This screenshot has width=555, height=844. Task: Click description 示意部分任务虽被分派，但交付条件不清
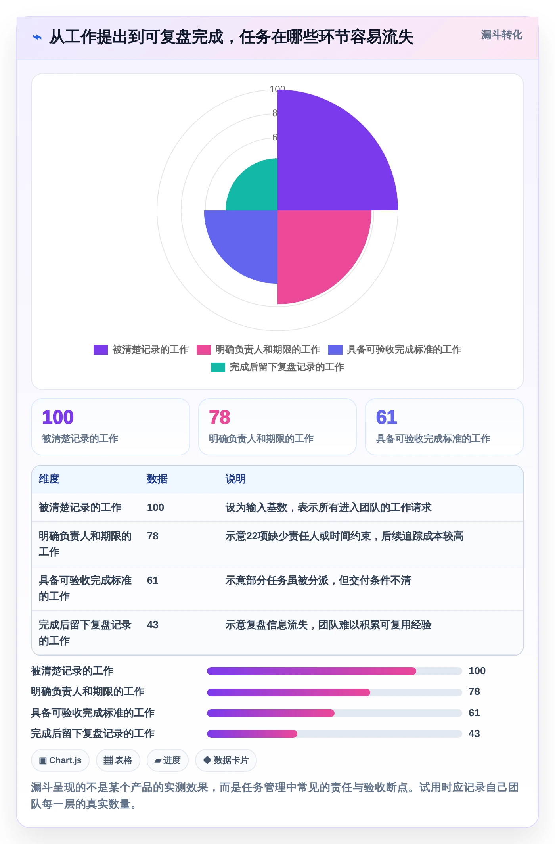click(318, 581)
